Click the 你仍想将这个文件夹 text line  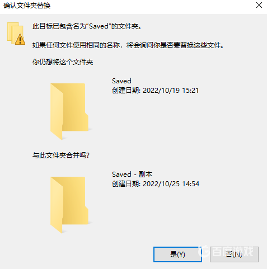(63, 62)
